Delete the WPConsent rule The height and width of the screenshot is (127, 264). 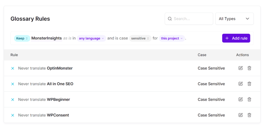point(249,115)
